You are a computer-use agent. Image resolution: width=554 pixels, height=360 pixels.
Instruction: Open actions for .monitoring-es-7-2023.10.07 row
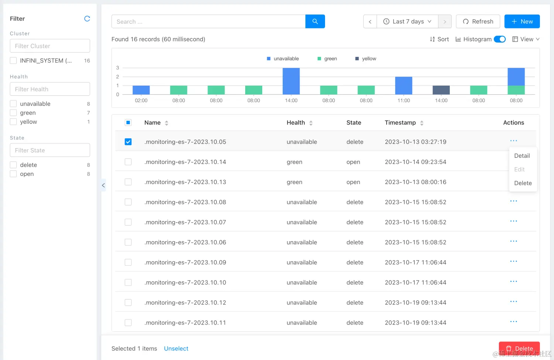513,221
